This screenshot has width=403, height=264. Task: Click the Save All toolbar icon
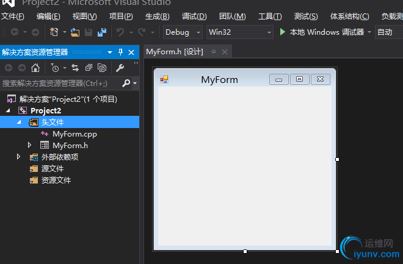point(102,32)
